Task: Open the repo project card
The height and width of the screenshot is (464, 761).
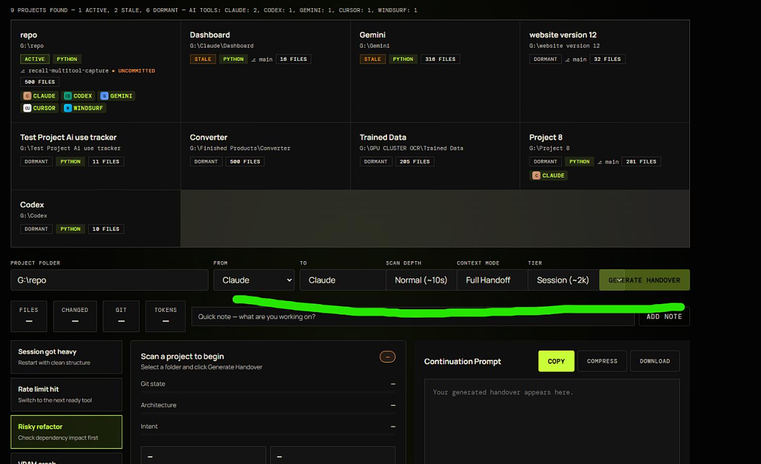Action: point(96,71)
